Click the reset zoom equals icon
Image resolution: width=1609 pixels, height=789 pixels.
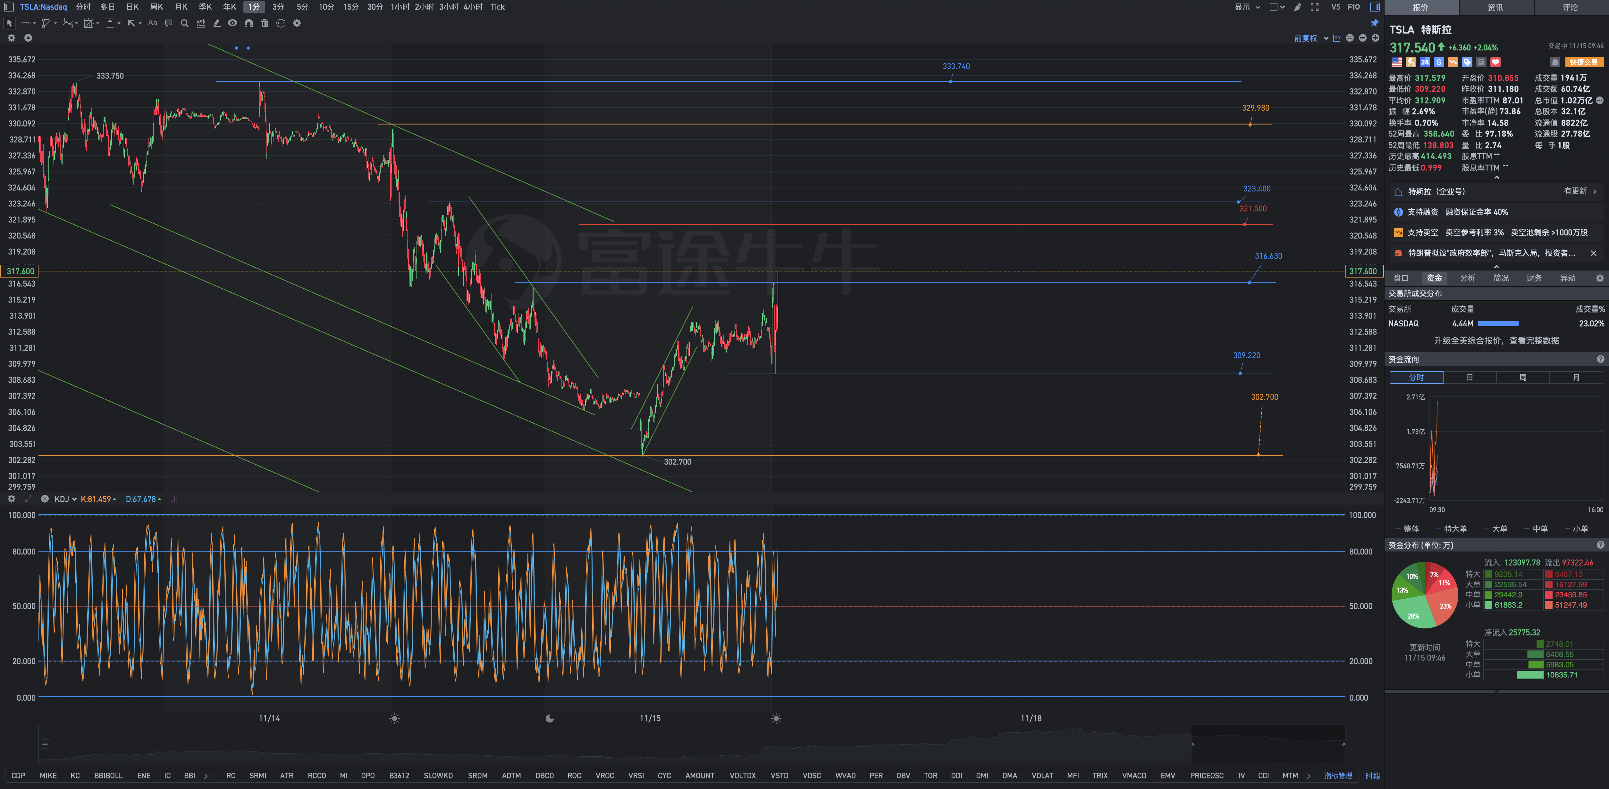click(x=1350, y=38)
